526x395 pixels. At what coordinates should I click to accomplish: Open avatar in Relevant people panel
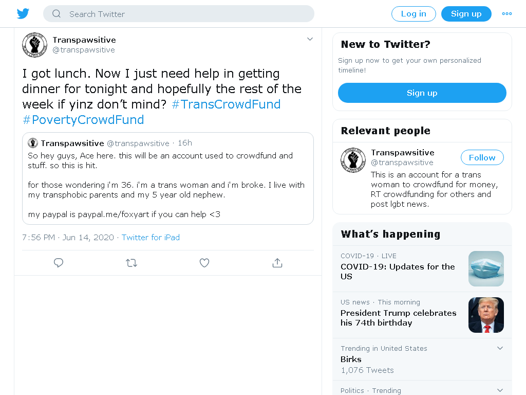[353, 160]
